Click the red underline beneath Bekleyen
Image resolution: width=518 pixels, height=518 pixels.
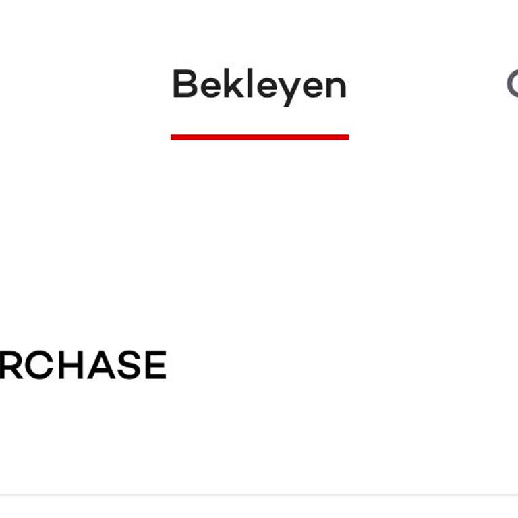[x=260, y=137]
